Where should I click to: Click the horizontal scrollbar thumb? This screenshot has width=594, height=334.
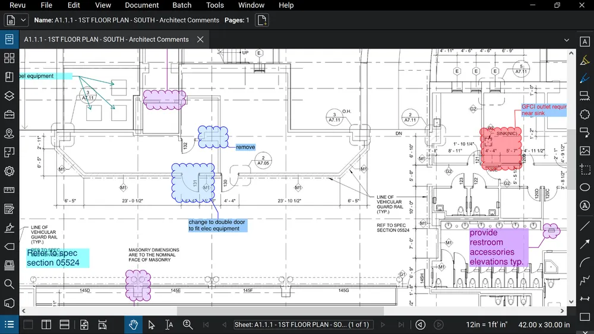click(280, 311)
